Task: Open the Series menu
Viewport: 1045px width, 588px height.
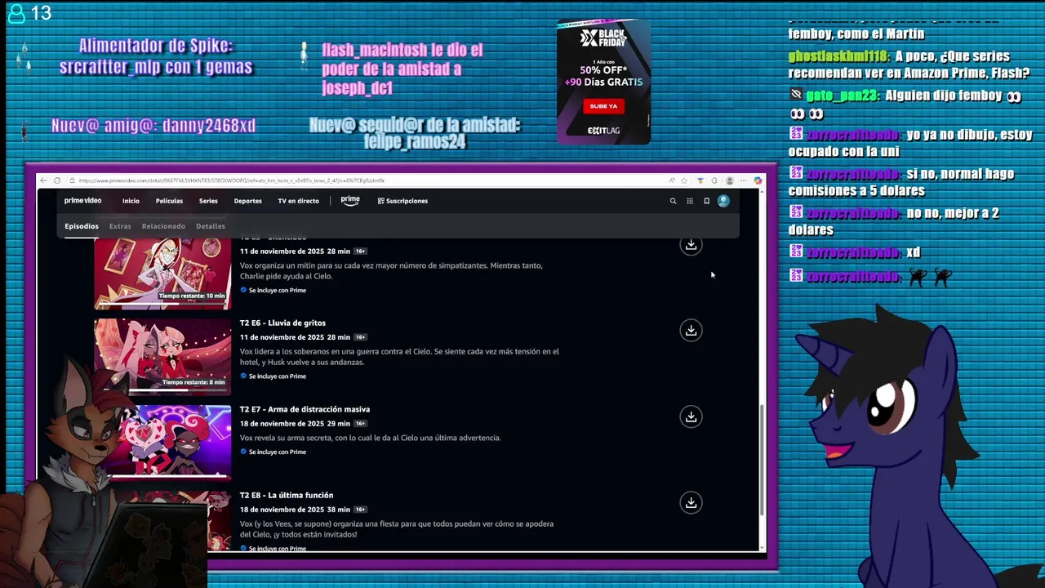Action: (208, 201)
